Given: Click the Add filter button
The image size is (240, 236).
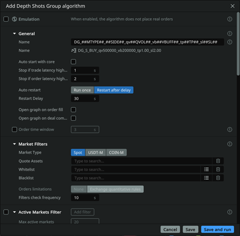Looking at the screenshot, I should pyautogui.click(x=82, y=212).
